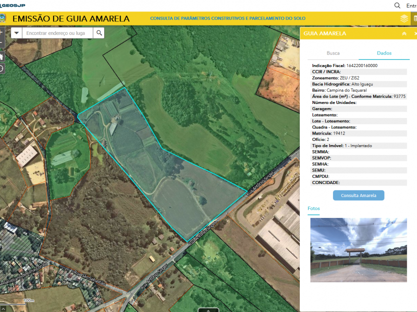417x312 pixels.
Task: Click the Entrar sign-in link
Action: click(411, 5)
